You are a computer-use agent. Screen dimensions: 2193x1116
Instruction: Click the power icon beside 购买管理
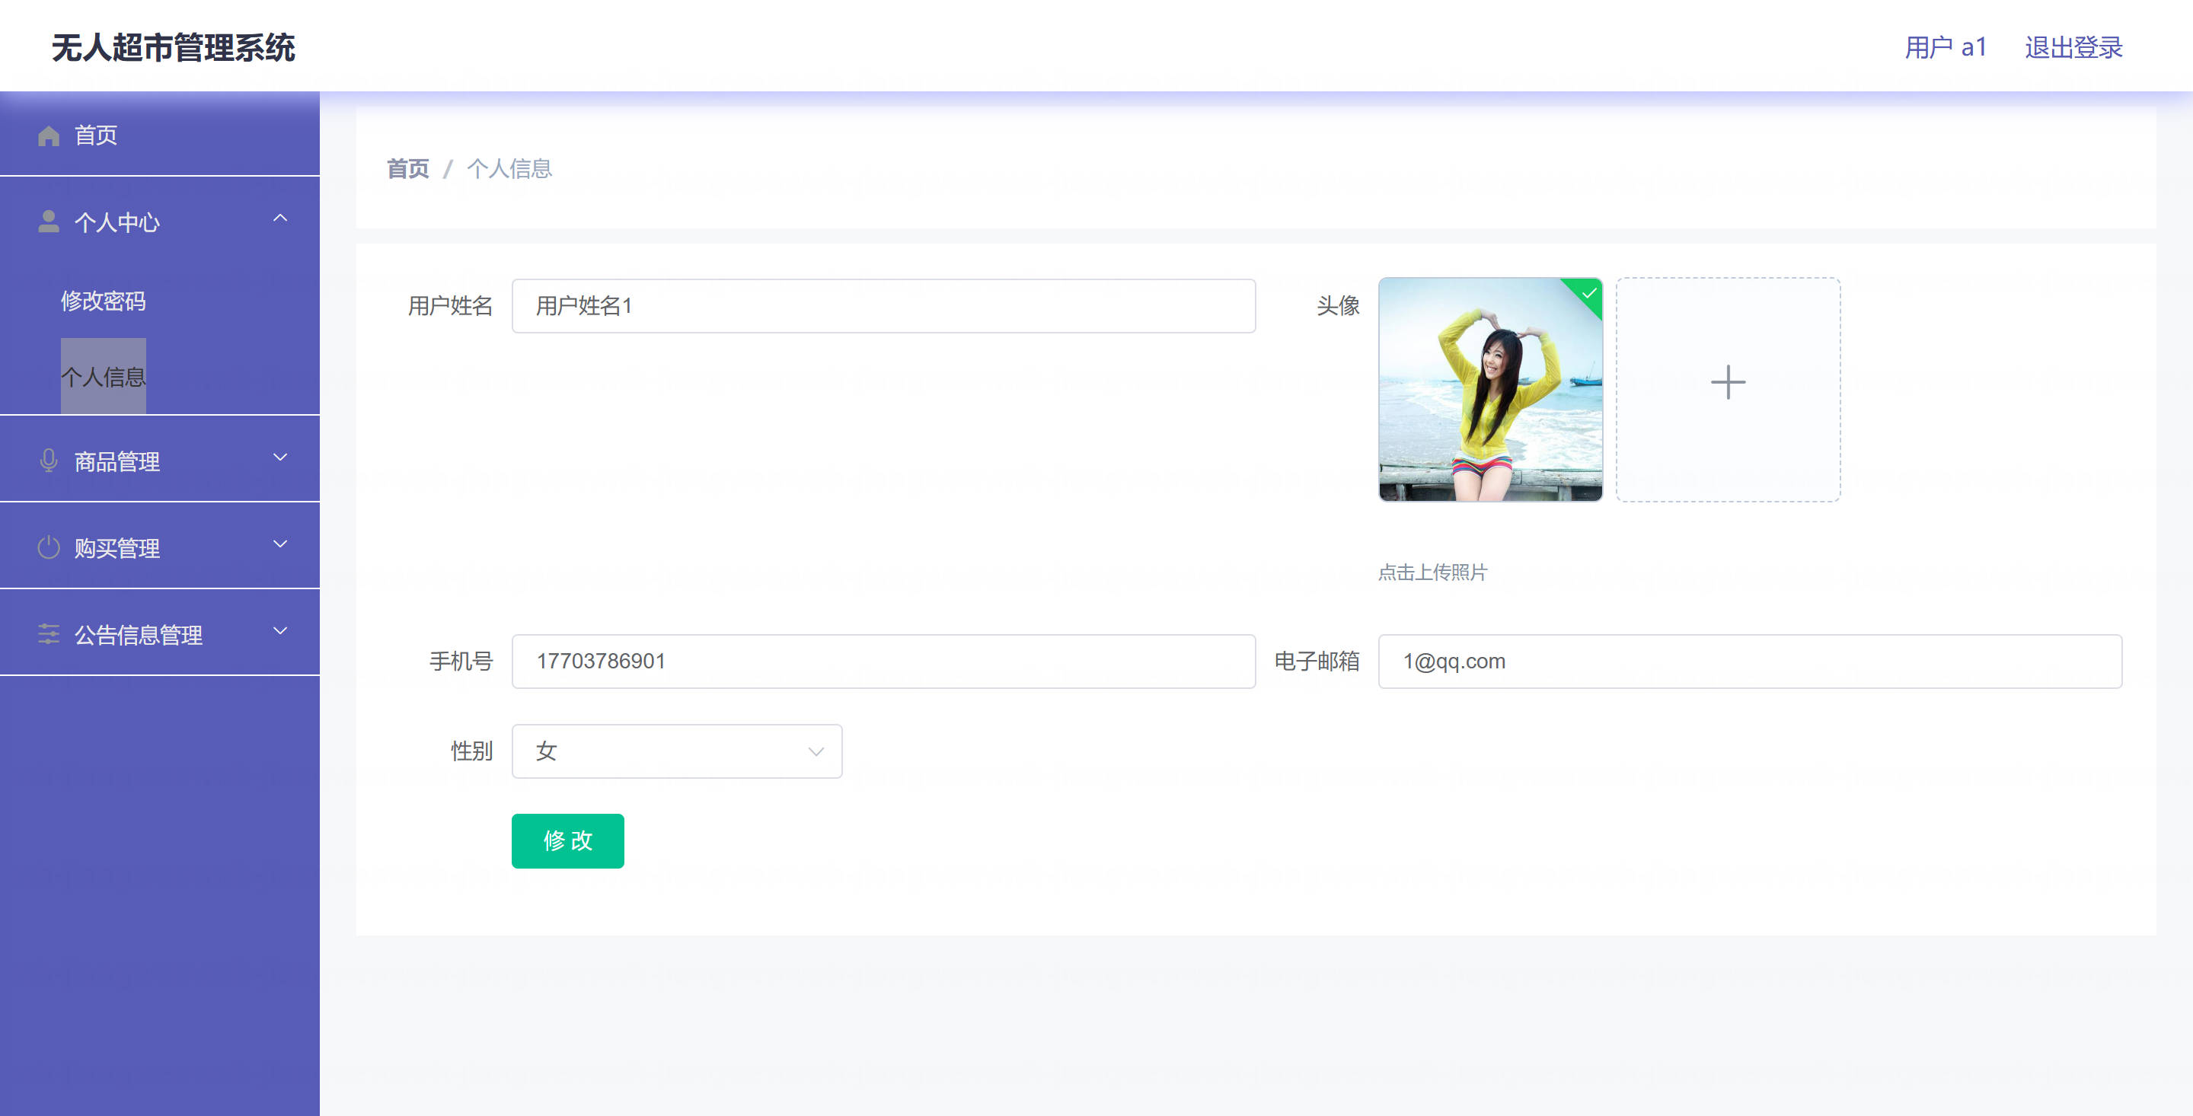49,547
